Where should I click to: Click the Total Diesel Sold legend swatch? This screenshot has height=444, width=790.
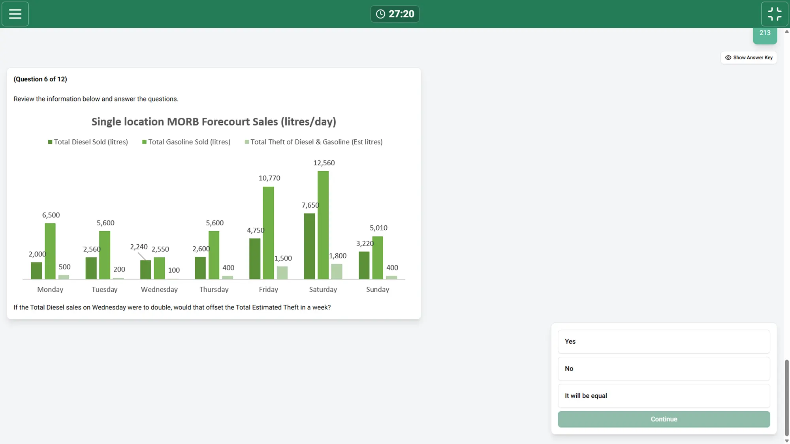50,142
